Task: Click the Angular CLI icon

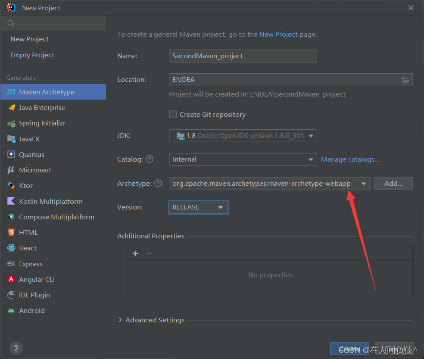Action: tap(11, 279)
